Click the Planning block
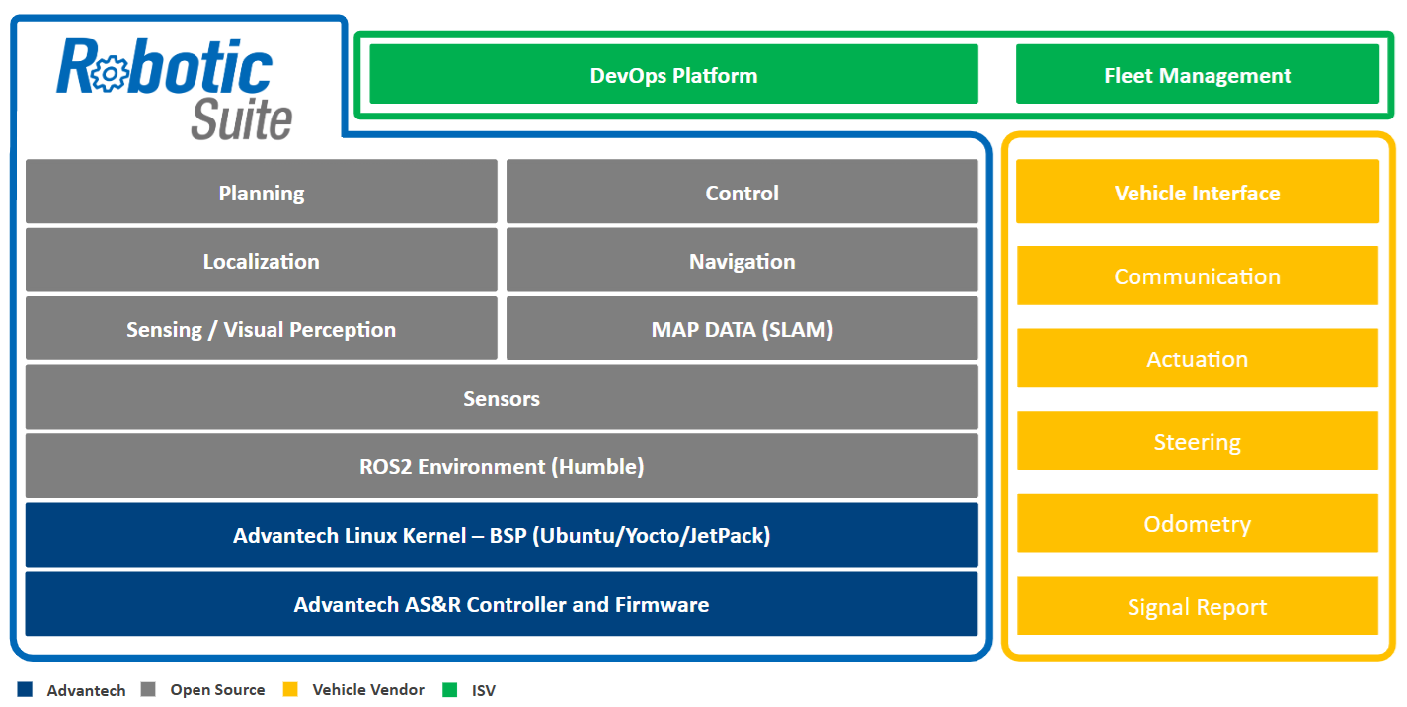 pyautogui.click(x=261, y=192)
